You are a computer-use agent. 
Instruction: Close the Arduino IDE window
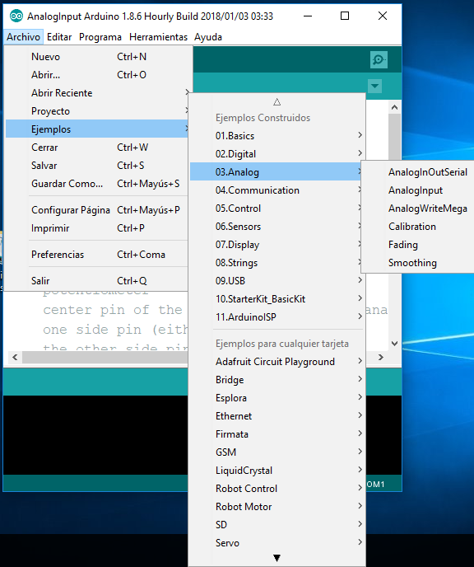coord(383,16)
